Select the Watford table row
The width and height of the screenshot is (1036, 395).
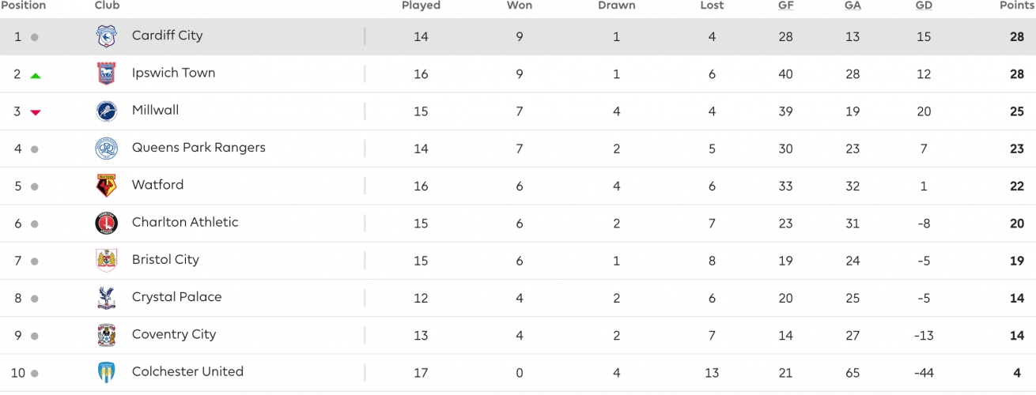[518, 186]
